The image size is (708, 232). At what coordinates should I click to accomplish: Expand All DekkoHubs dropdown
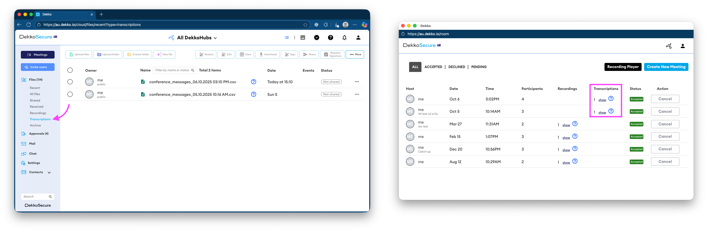pos(215,38)
